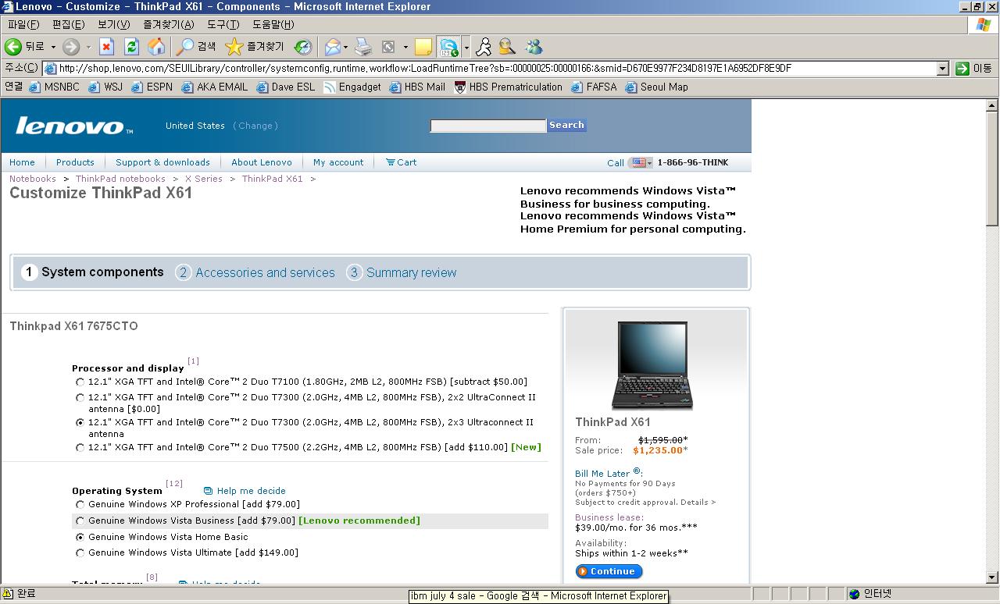Choose Genuine Windows Vista Home Basic
The image size is (1000, 604).
[80, 538]
